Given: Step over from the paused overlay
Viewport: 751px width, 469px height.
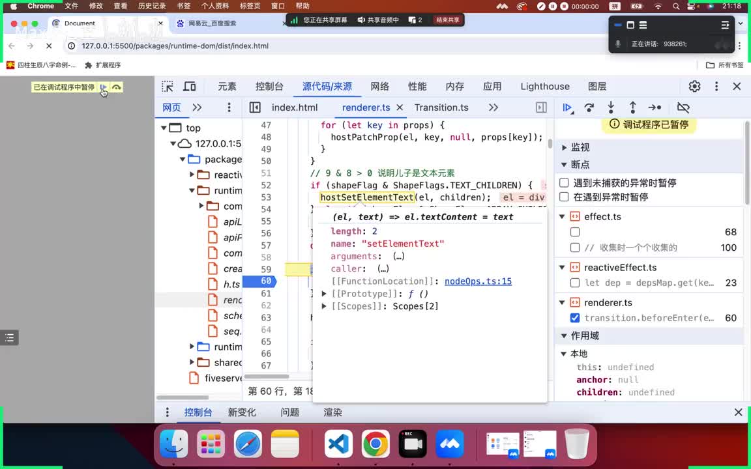Looking at the screenshot, I should (117, 87).
